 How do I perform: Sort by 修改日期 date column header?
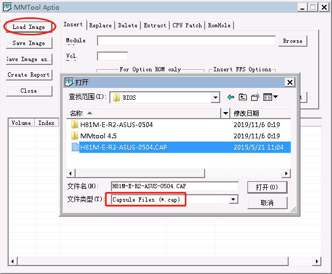pyautogui.click(x=260, y=113)
